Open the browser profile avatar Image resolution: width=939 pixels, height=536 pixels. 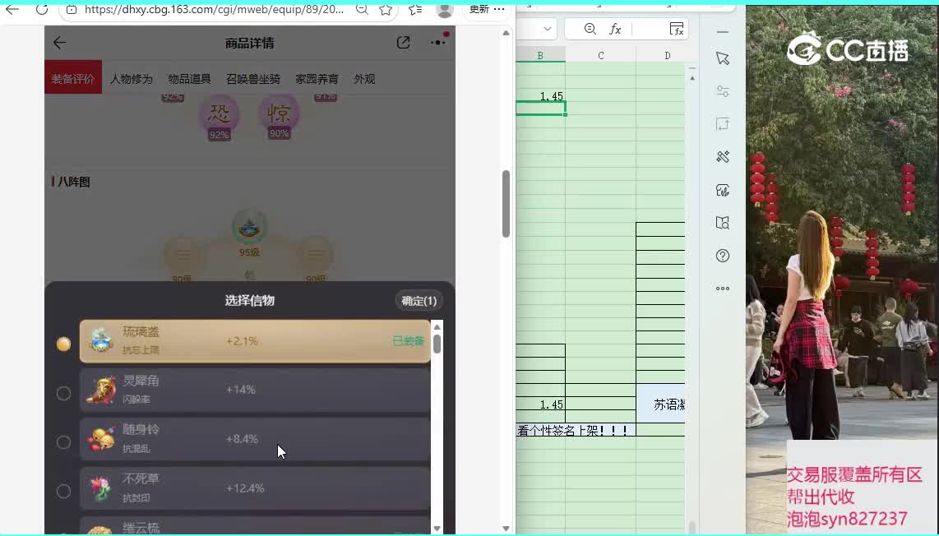(444, 10)
